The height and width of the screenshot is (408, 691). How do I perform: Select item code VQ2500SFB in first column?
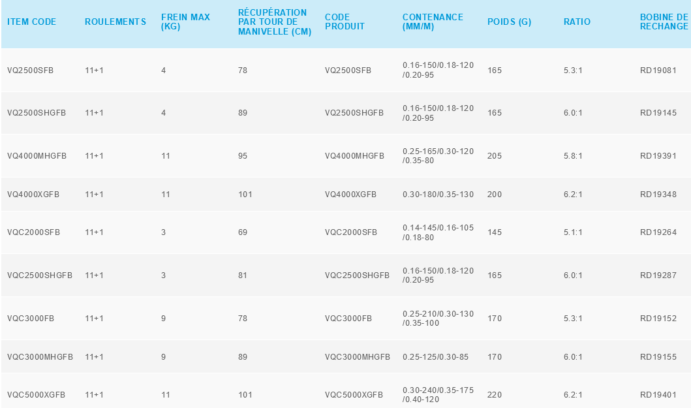click(30, 70)
